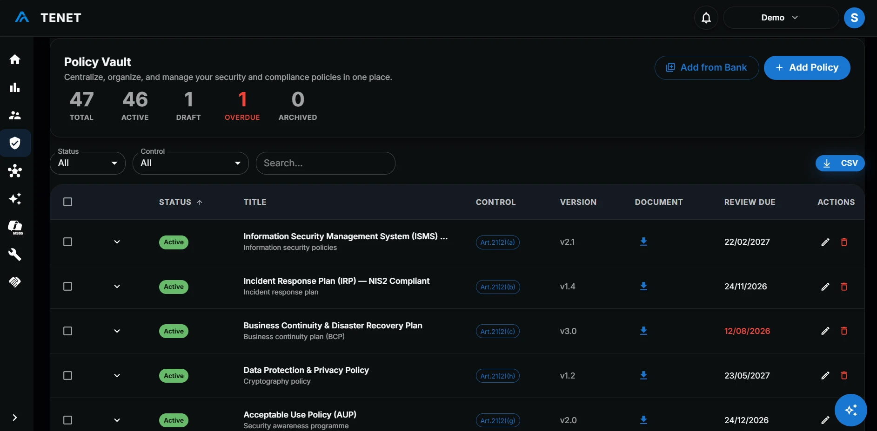Expand the sidebar navigation
The image size is (877, 431).
15,418
